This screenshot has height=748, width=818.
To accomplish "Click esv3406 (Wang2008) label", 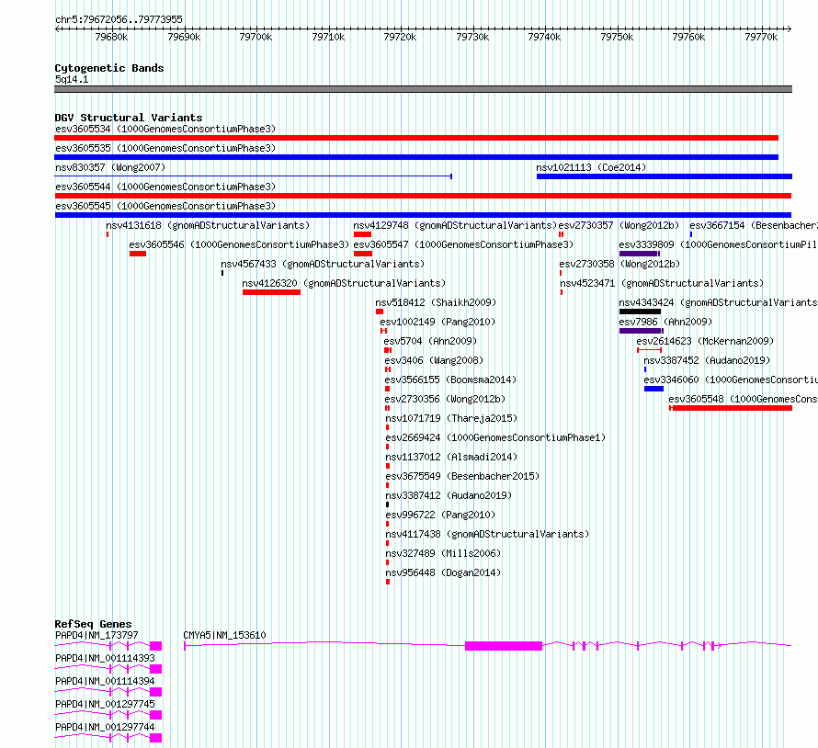I will tap(434, 360).
